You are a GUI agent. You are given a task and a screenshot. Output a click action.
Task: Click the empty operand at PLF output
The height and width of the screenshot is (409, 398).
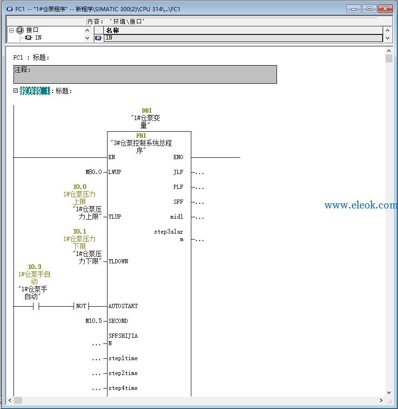tap(200, 188)
